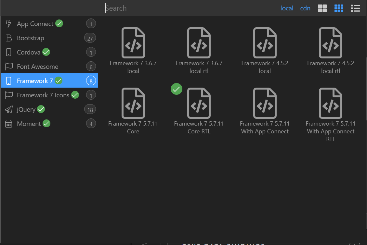367x245 pixels.
Task: Click the Framework 7 count badge 8
Action: coord(91,81)
